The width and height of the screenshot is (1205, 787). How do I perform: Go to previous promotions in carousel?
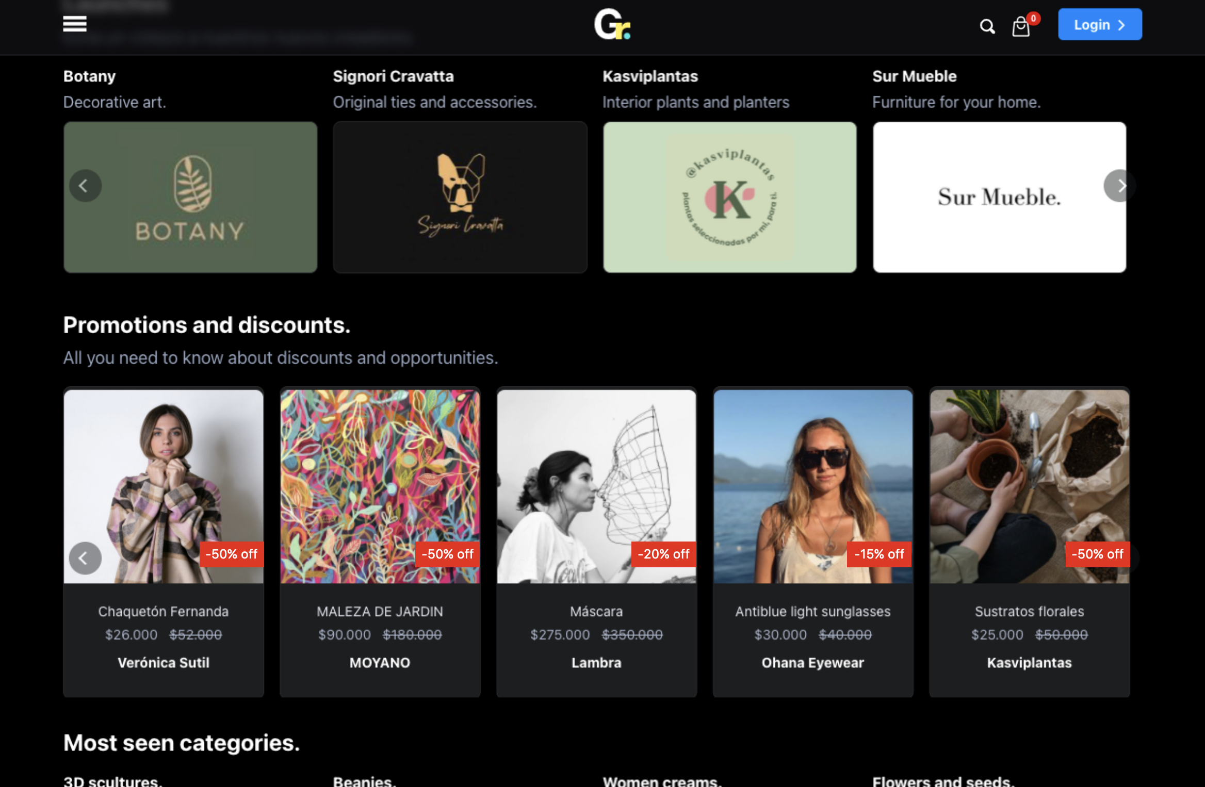tap(86, 558)
